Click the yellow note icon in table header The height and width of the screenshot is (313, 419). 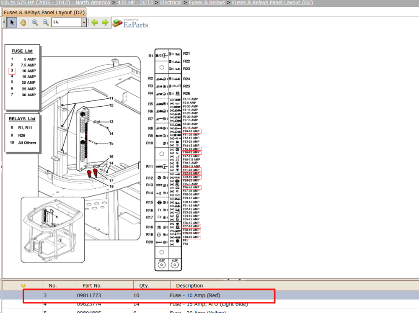click(23, 285)
